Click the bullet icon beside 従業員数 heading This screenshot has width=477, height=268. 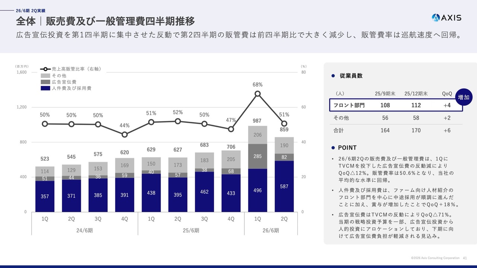point(334,76)
